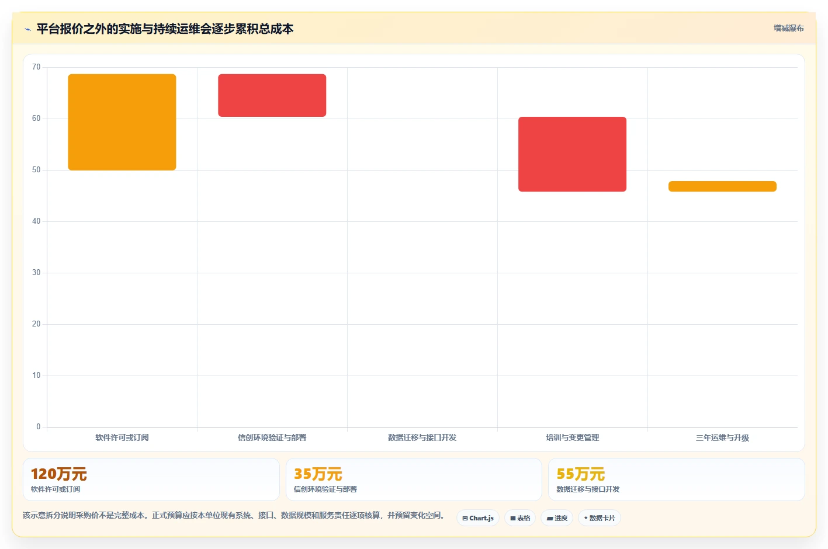This screenshot has height=549, width=828.
Task: Select the red bar for 信创环境验证与部署
Action: click(272, 95)
